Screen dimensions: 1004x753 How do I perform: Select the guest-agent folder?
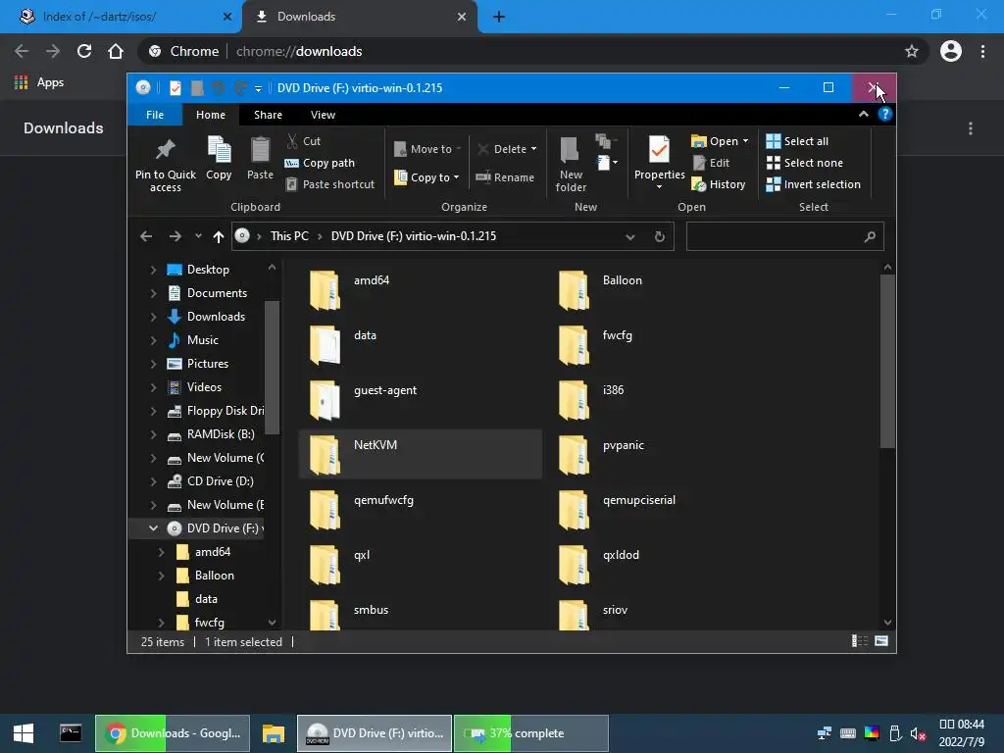pyautogui.click(x=420, y=400)
